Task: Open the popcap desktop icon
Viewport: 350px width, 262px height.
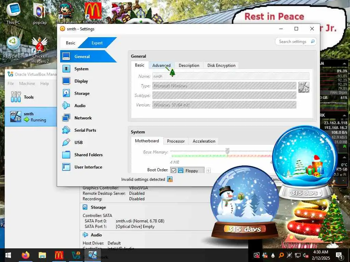Action: tap(40, 13)
